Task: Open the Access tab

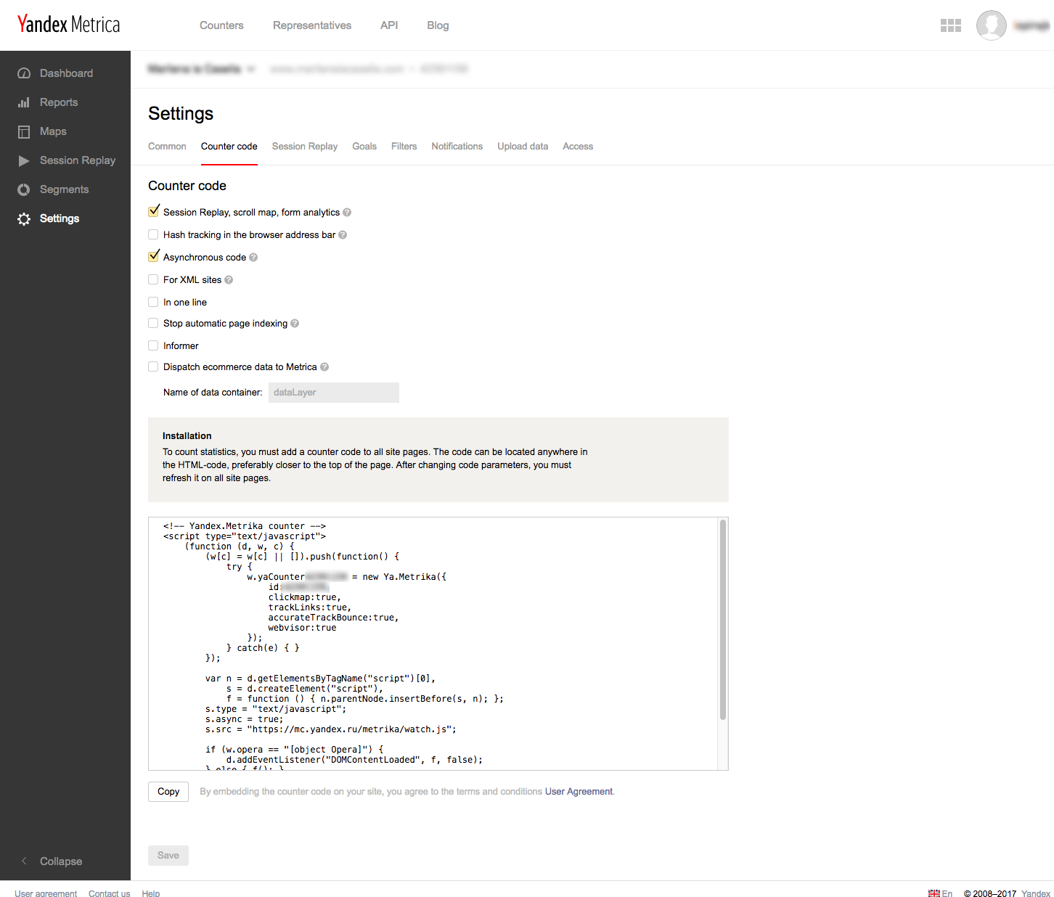Action: pos(578,147)
